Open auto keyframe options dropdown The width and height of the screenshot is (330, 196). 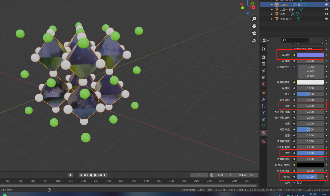coord(75,175)
